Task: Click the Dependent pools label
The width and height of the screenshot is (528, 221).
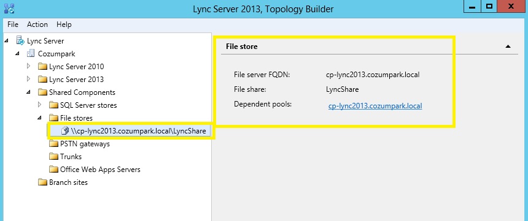Action: pyautogui.click(x=262, y=104)
